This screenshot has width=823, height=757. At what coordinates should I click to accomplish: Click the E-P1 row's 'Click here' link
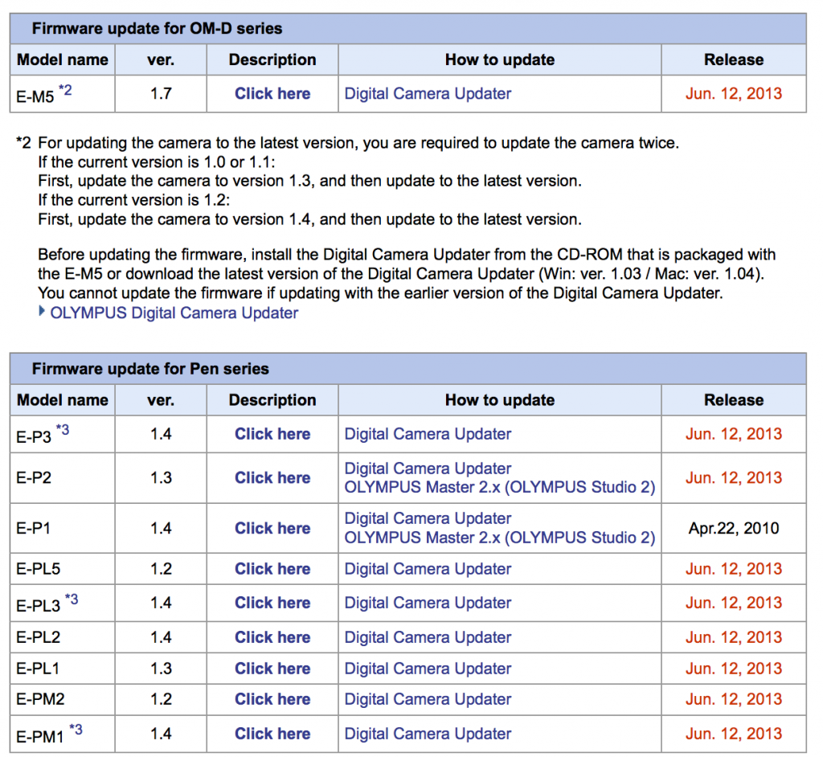pos(272,528)
